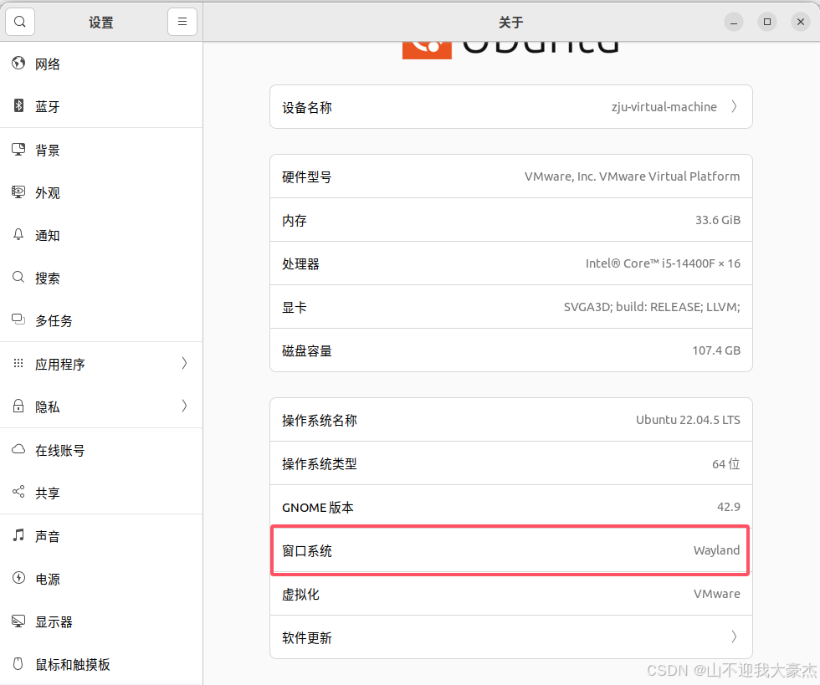This screenshot has height=685, width=820.
Task: Select 搜索 (Search) in the sidebar
Action: (x=48, y=278)
